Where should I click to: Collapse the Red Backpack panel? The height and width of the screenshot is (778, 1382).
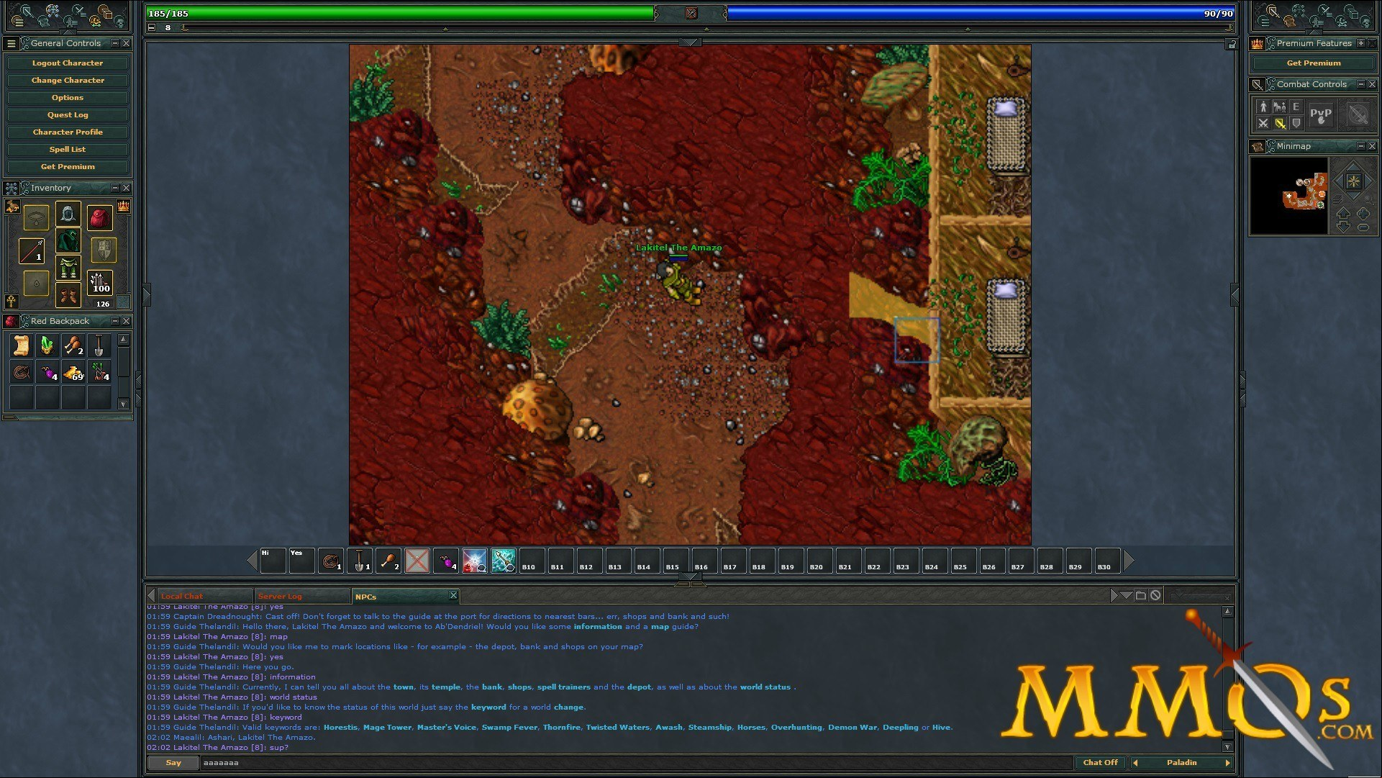pos(114,321)
